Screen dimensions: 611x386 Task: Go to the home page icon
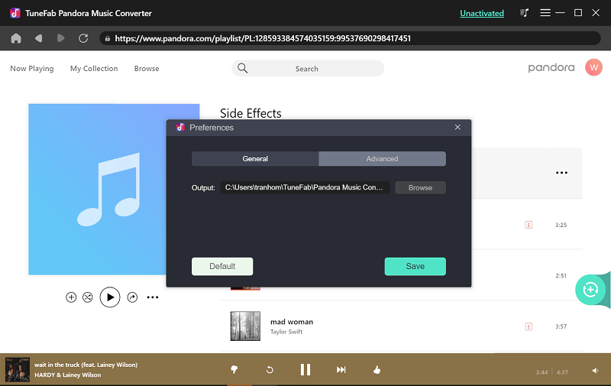tap(16, 38)
